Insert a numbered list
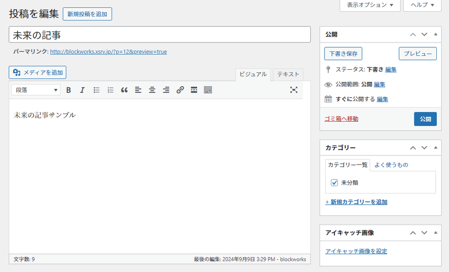Screen dimensions: 449x272 110,90
